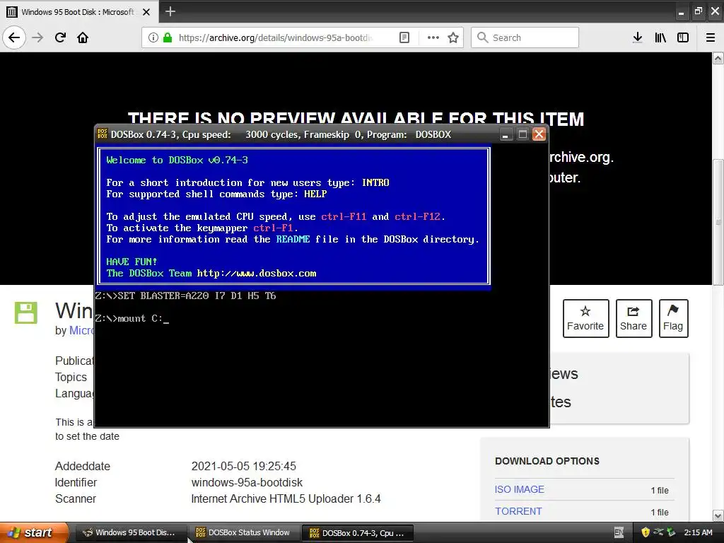Click the page scrollbar up arrow
The image size is (724, 543).
pos(718,58)
